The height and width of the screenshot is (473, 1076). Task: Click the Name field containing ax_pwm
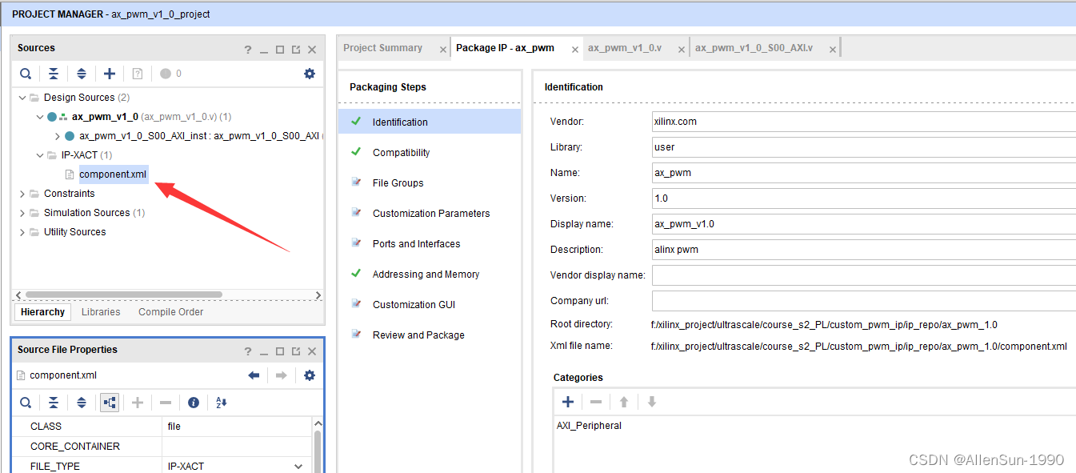(864, 173)
